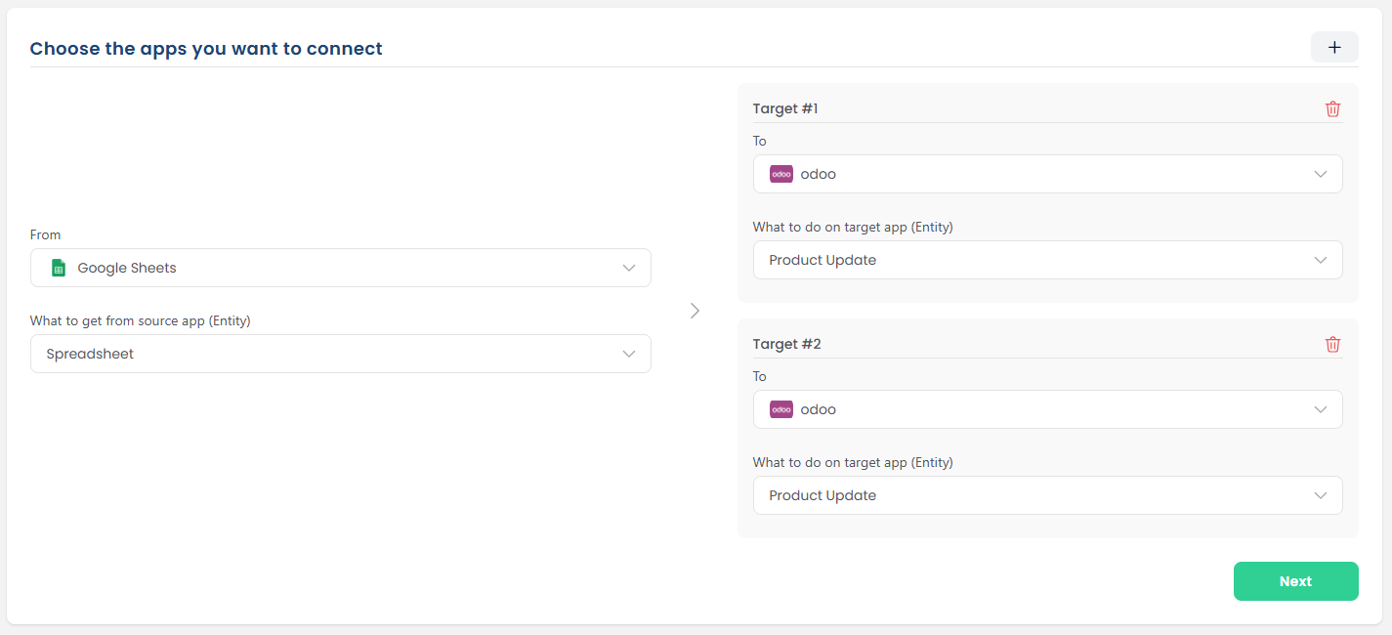1392x635 pixels.
Task: Click the right arrow between source and targets
Action: click(x=695, y=311)
